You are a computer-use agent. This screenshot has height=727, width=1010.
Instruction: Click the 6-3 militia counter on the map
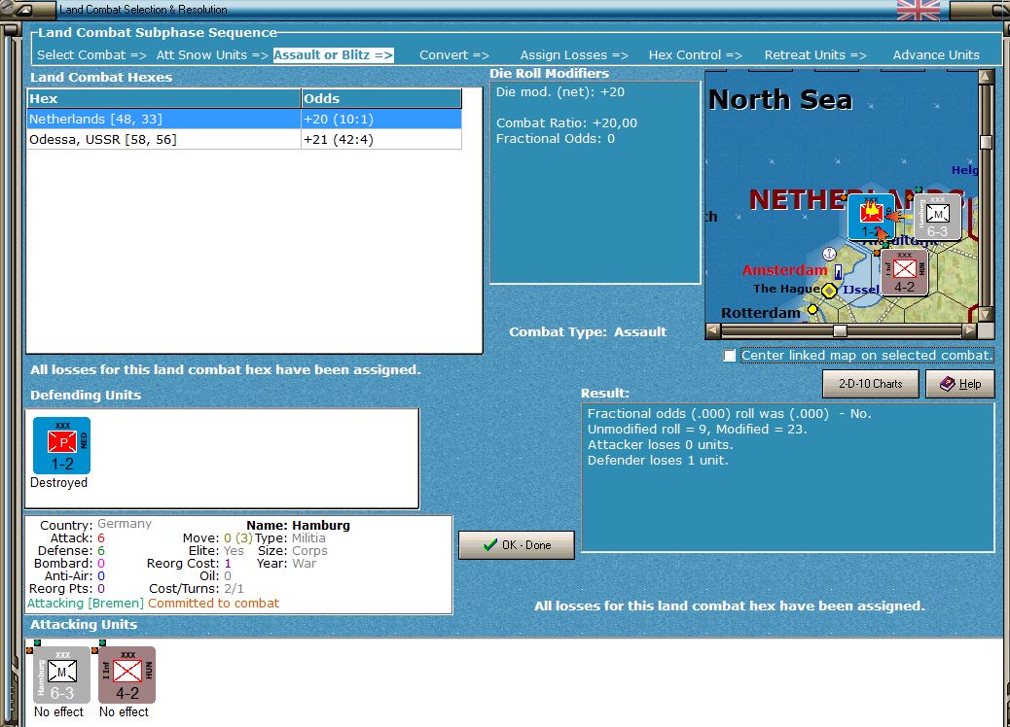click(937, 218)
